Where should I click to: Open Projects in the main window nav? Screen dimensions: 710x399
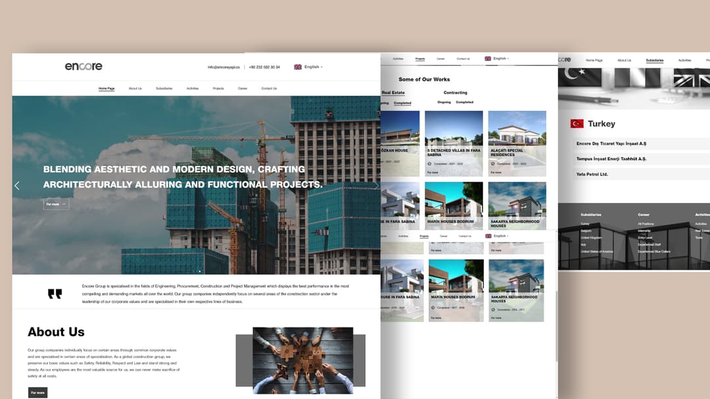point(218,89)
